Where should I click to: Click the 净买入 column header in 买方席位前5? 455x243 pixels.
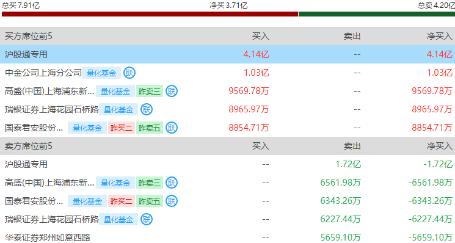pyautogui.click(x=439, y=36)
